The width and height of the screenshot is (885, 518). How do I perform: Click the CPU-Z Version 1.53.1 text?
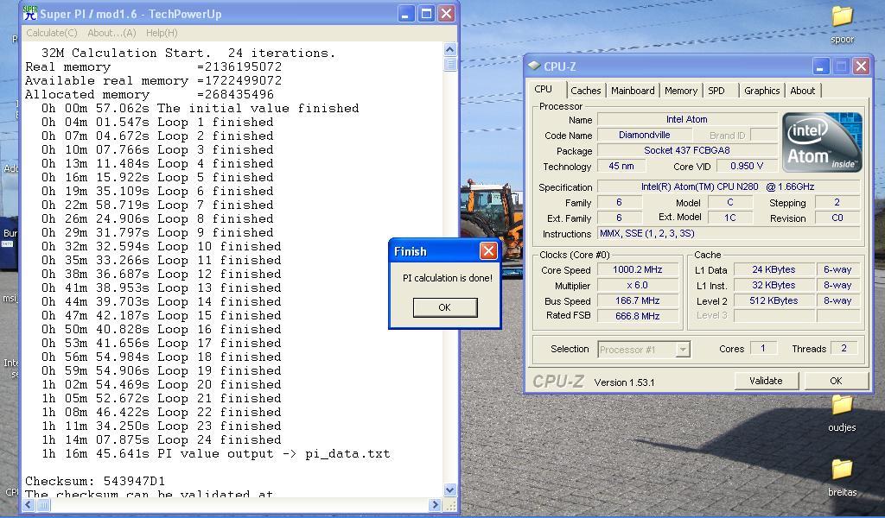pyautogui.click(x=624, y=382)
